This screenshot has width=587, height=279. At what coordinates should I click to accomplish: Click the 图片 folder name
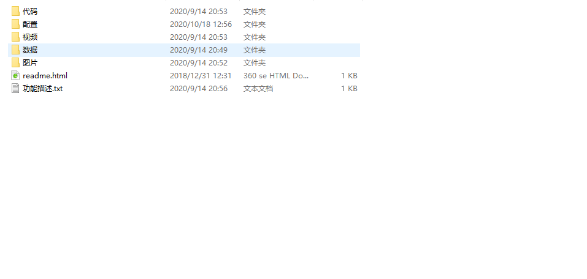pos(30,63)
